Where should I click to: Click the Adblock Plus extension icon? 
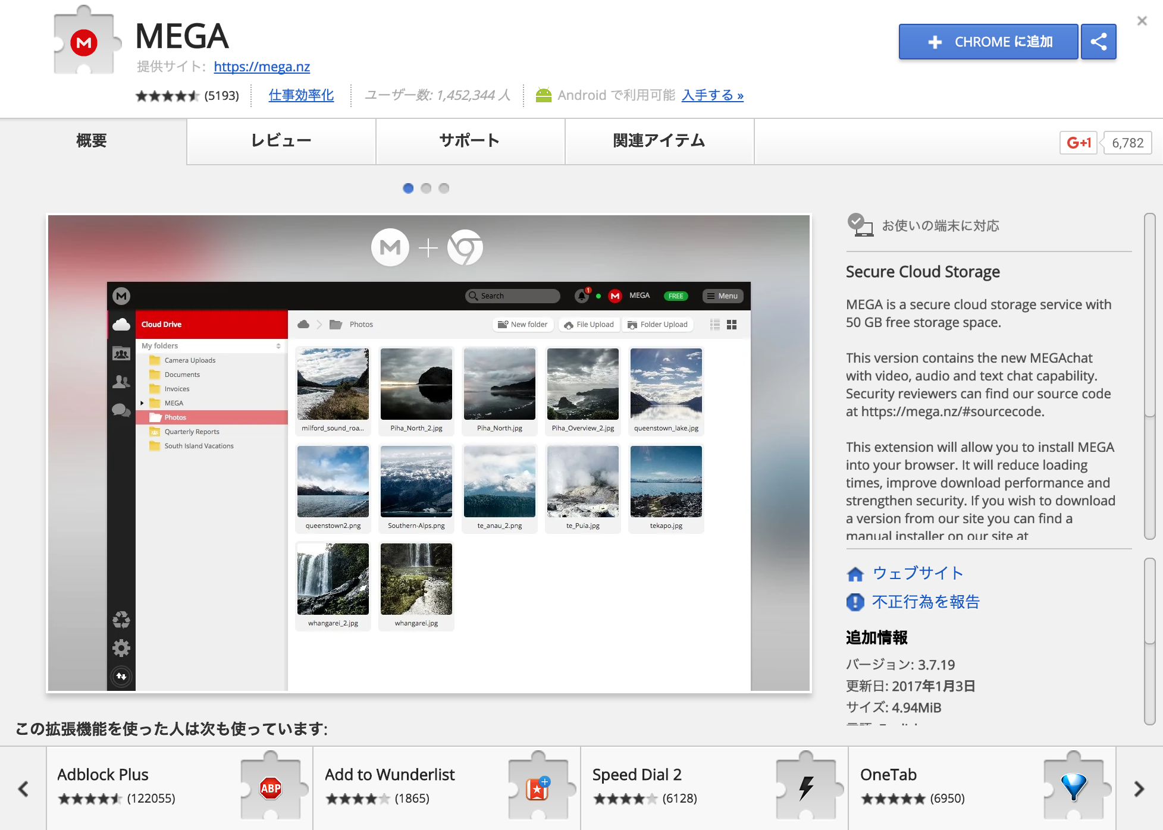pyautogui.click(x=271, y=788)
